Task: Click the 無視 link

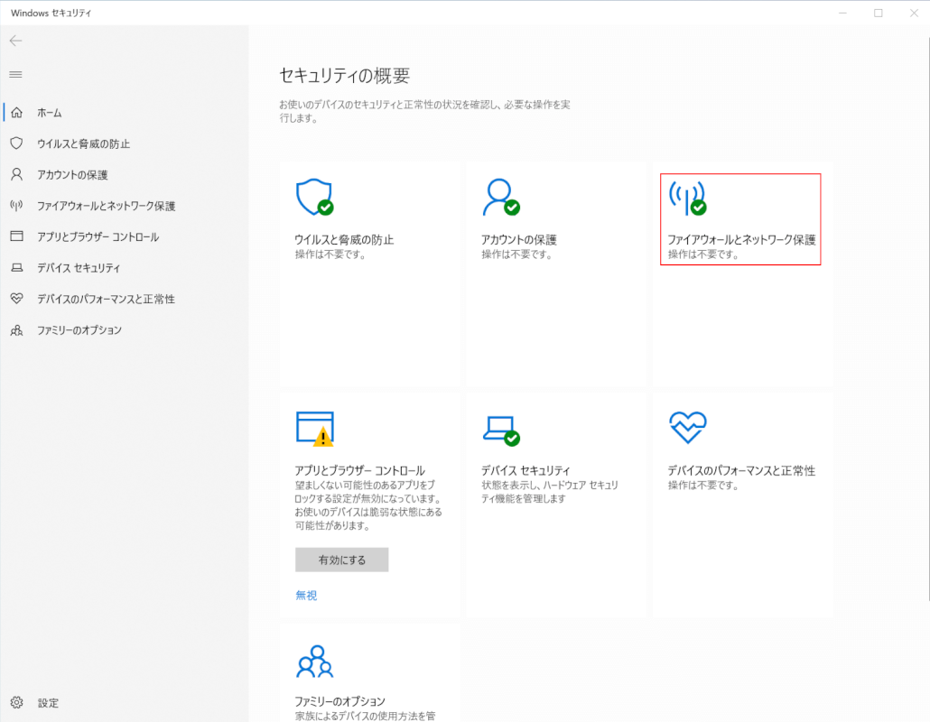Action: 306,596
